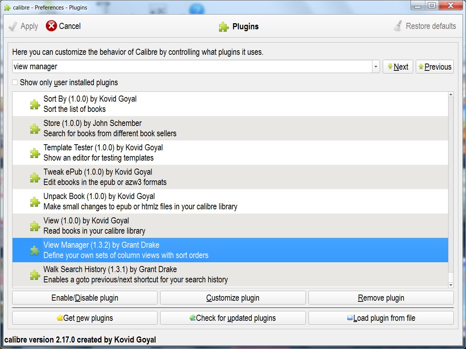
Task: Click the plugin list scrollbar thumb
Action: (x=451, y=277)
